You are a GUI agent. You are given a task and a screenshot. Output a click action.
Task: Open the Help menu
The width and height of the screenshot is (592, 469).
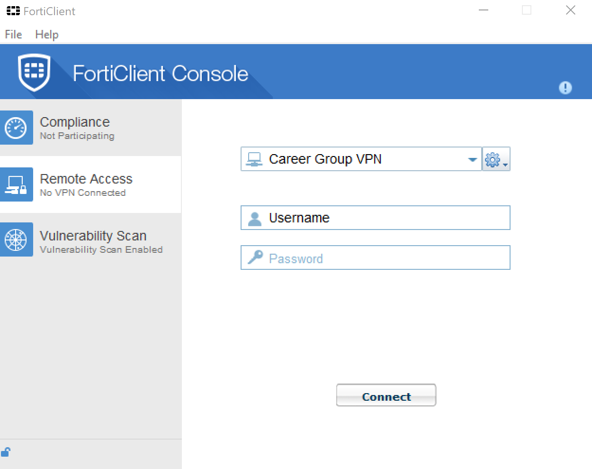pos(46,34)
